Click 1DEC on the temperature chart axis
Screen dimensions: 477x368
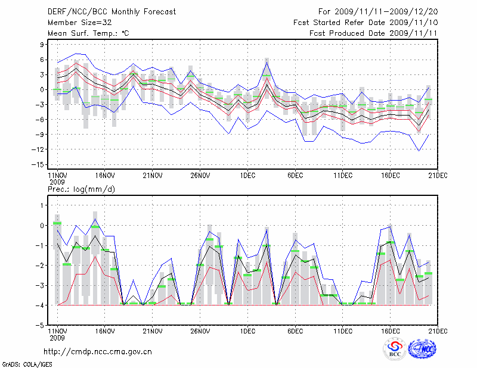[x=247, y=176]
